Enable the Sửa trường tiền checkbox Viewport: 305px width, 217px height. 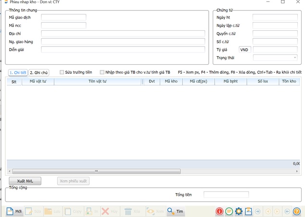click(x=62, y=72)
